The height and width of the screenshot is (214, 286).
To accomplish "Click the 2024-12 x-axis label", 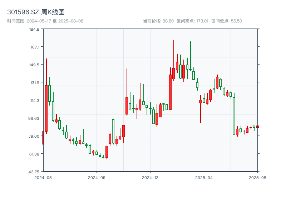I will point(149,177).
